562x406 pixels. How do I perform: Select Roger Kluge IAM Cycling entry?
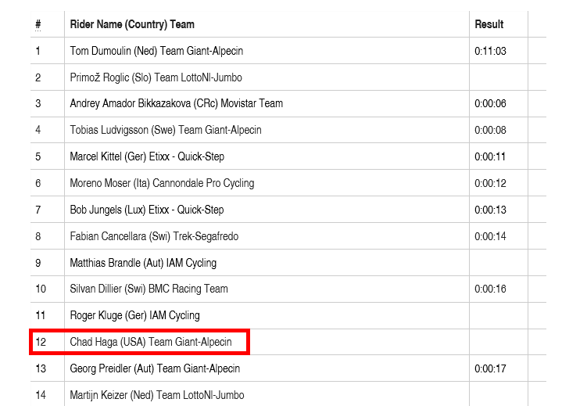click(x=134, y=315)
